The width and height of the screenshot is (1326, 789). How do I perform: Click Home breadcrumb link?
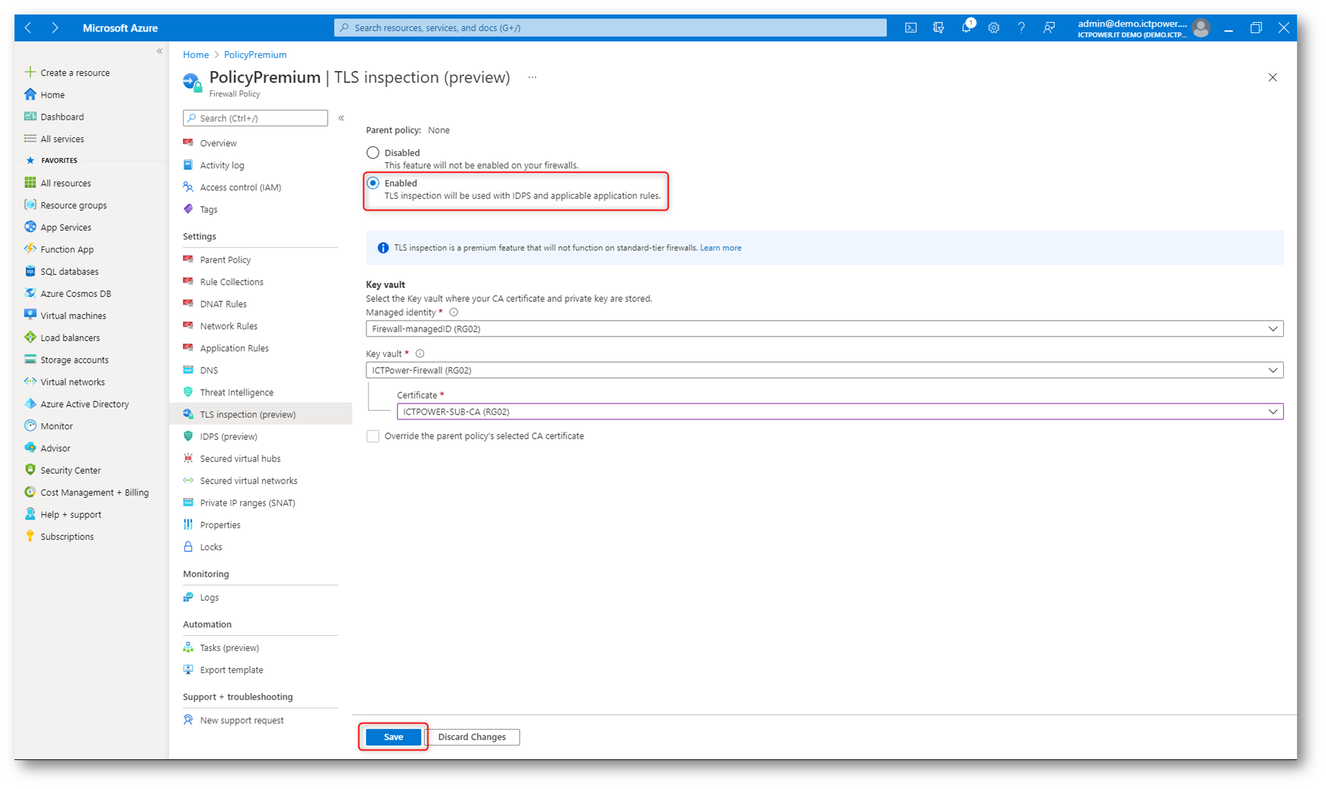tap(195, 54)
